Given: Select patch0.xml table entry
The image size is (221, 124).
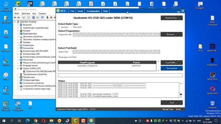Looking at the screenshot, I should click(x=136, y=66).
